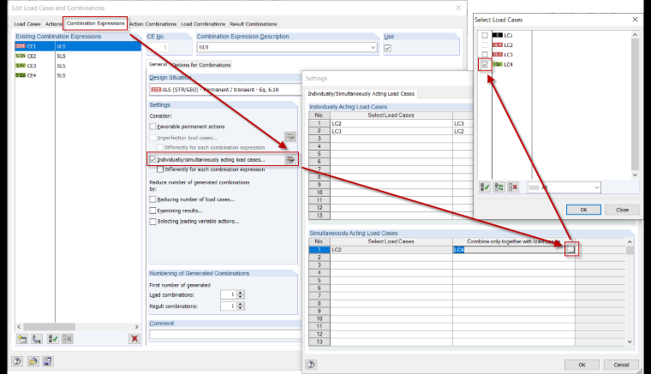Click LC2 cell in Simultaneously Acting row 1
The height and width of the screenshot is (374, 651).
[391, 250]
